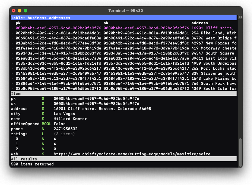Click the red close window button
The width and height of the screenshot is (252, 185).
click(x=14, y=11)
